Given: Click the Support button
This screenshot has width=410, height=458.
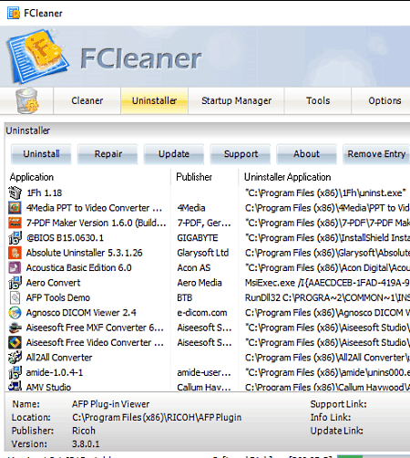Looking at the screenshot, I should coord(241,154).
